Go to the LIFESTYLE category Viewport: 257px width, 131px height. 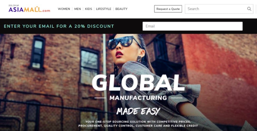104,9
